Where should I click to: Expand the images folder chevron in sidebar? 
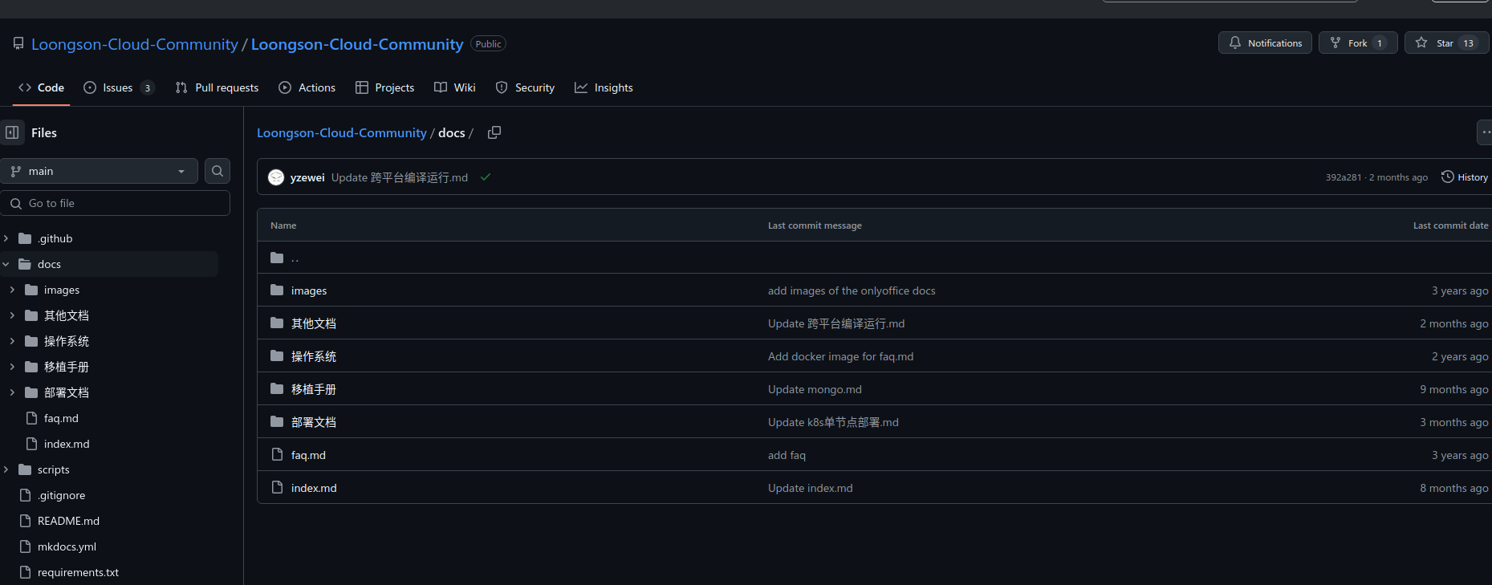click(12, 290)
